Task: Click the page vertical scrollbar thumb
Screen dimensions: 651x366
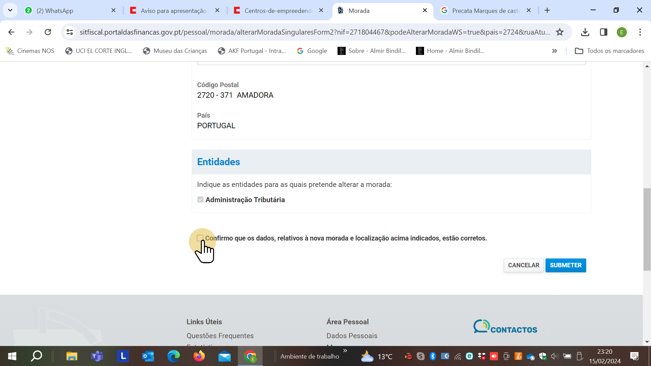Action: click(x=647, y=229)
